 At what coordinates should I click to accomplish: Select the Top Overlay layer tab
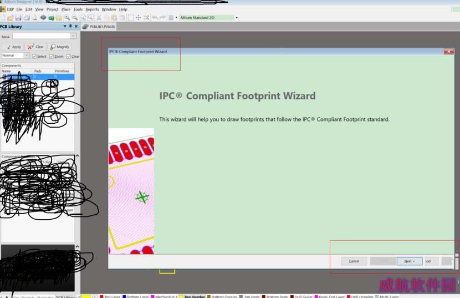coord(192,296)
